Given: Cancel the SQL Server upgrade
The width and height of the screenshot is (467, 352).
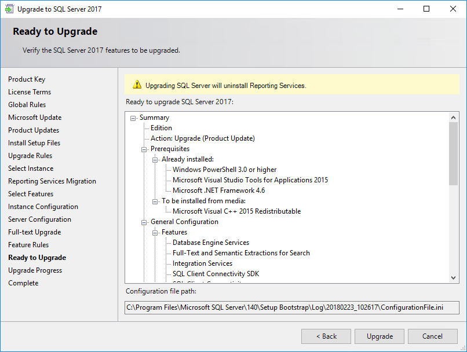Looking at the screenshot, I should pos(432,336).
